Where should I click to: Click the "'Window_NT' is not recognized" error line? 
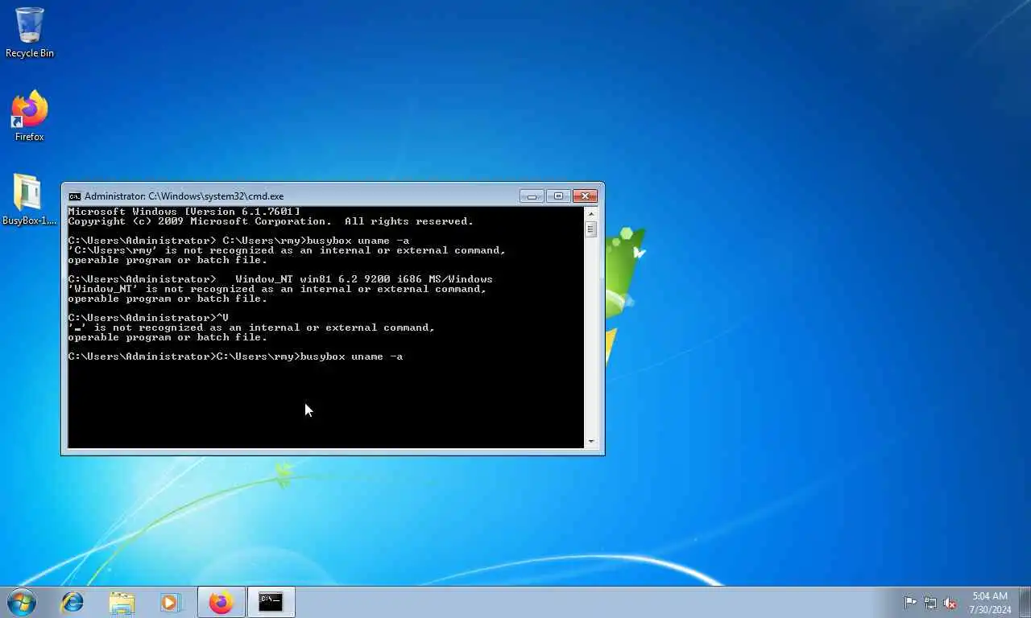[277, 289]
